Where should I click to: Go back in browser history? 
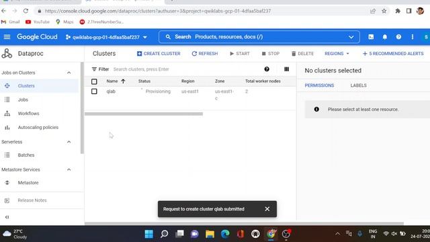[x=3, y=11]
